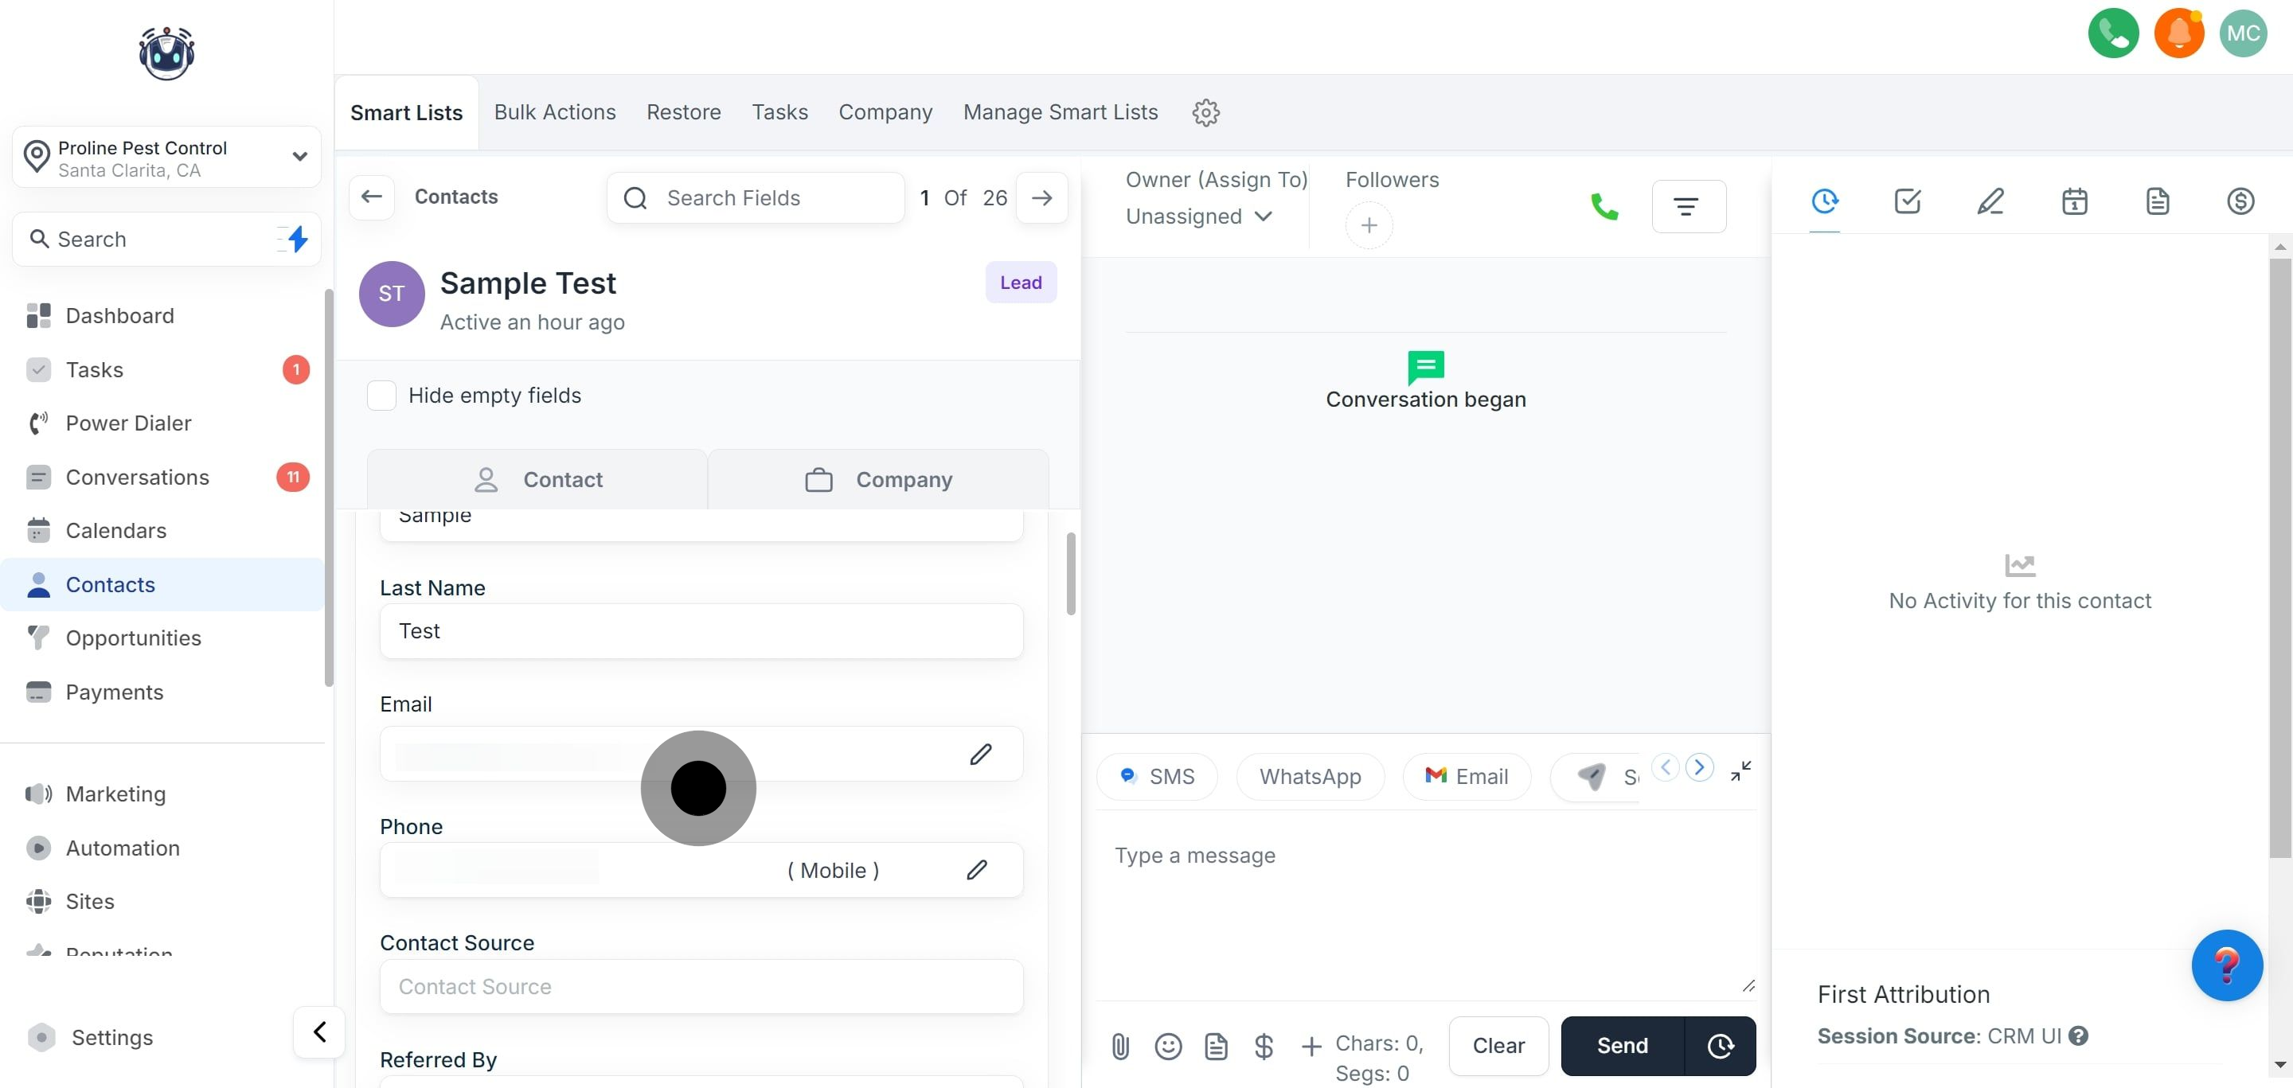Open the Activity clock icon tab

(1825, 201)
